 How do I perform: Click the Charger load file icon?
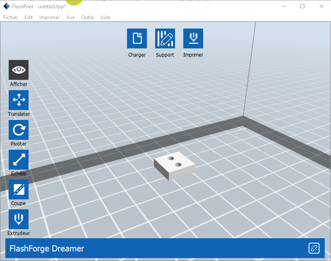(137, 38)
